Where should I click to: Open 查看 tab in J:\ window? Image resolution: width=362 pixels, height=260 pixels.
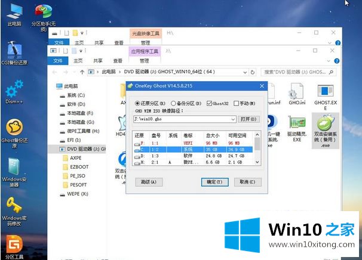click(118, 61)
